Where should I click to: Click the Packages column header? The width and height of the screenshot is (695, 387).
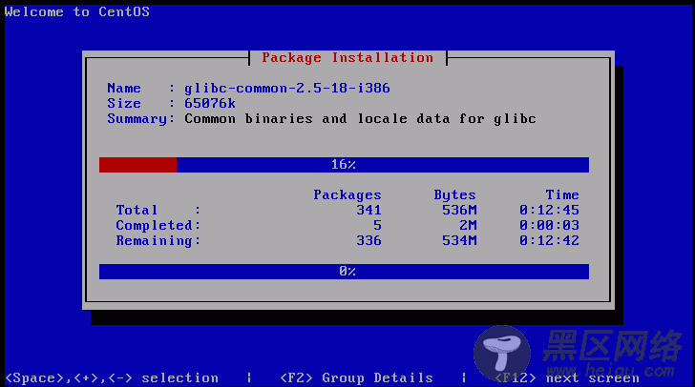[347, 194]
